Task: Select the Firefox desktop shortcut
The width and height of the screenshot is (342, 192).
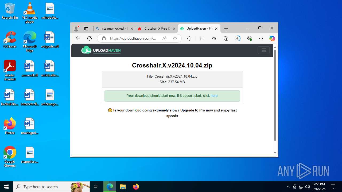Action: pos(10,126)
